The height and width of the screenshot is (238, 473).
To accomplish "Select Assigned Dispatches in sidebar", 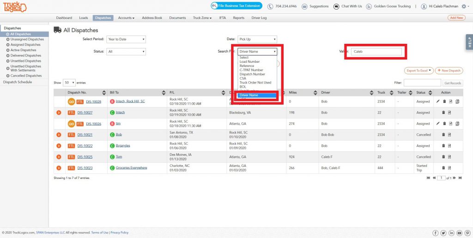I will pyautogui.click(x=25, y=45).
